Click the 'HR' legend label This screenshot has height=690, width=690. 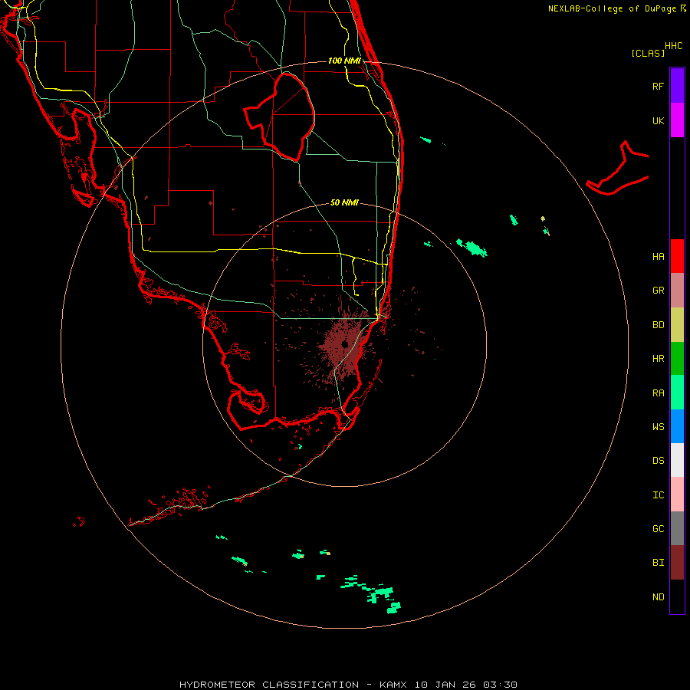[x=658, y=359]
